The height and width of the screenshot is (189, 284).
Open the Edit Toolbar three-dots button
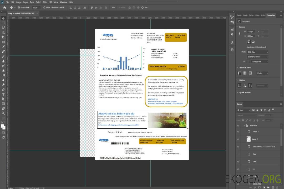(3, 118)
